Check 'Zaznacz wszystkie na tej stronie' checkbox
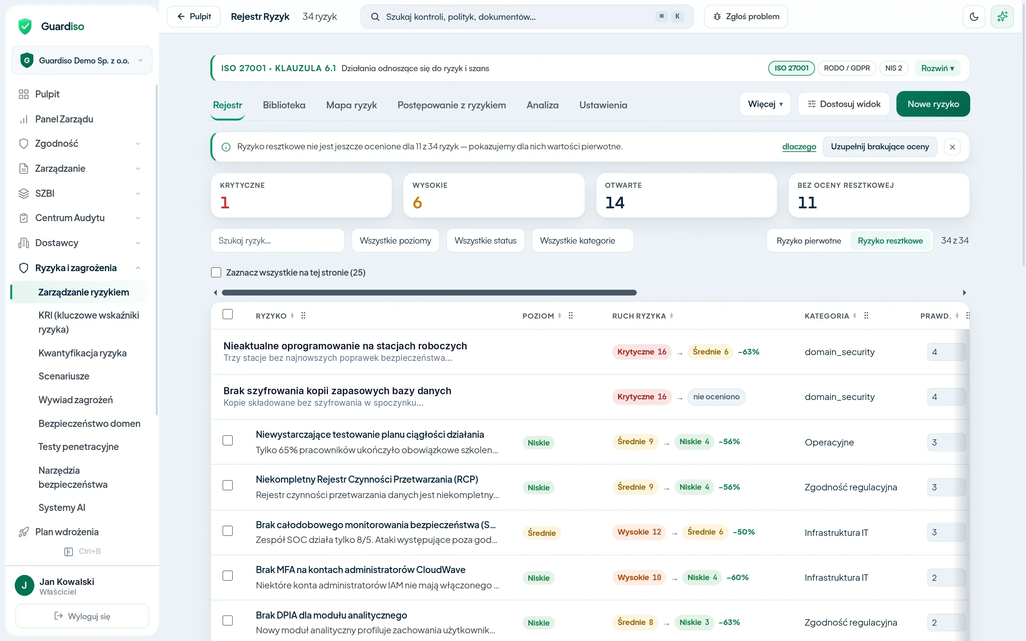 pos(216,272)
